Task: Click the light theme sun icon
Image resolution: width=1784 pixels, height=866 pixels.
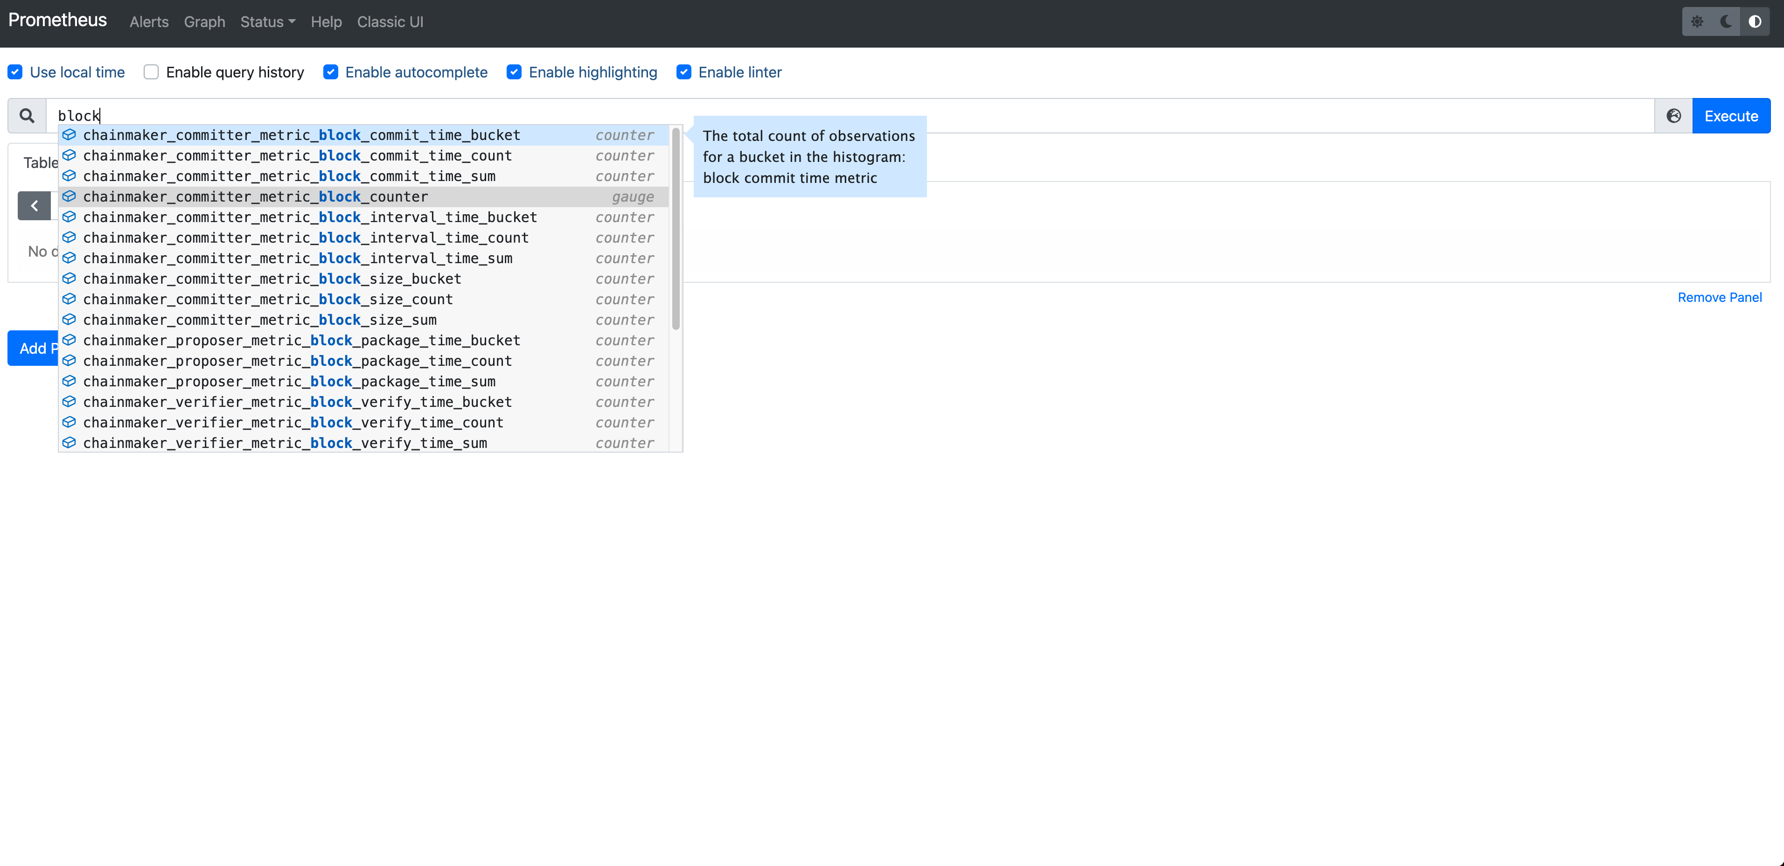Action: click(x=1697, y=21)
